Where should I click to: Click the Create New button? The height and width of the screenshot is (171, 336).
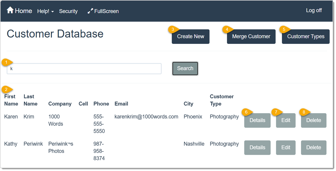(x=190, y=36)
